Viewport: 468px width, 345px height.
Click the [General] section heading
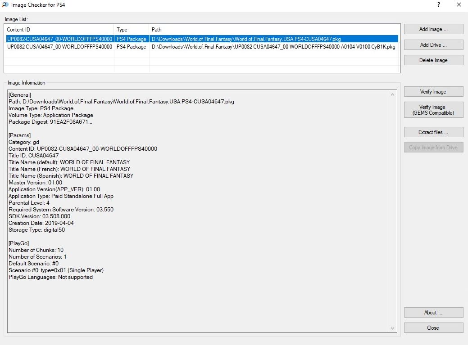pos(20,95)
